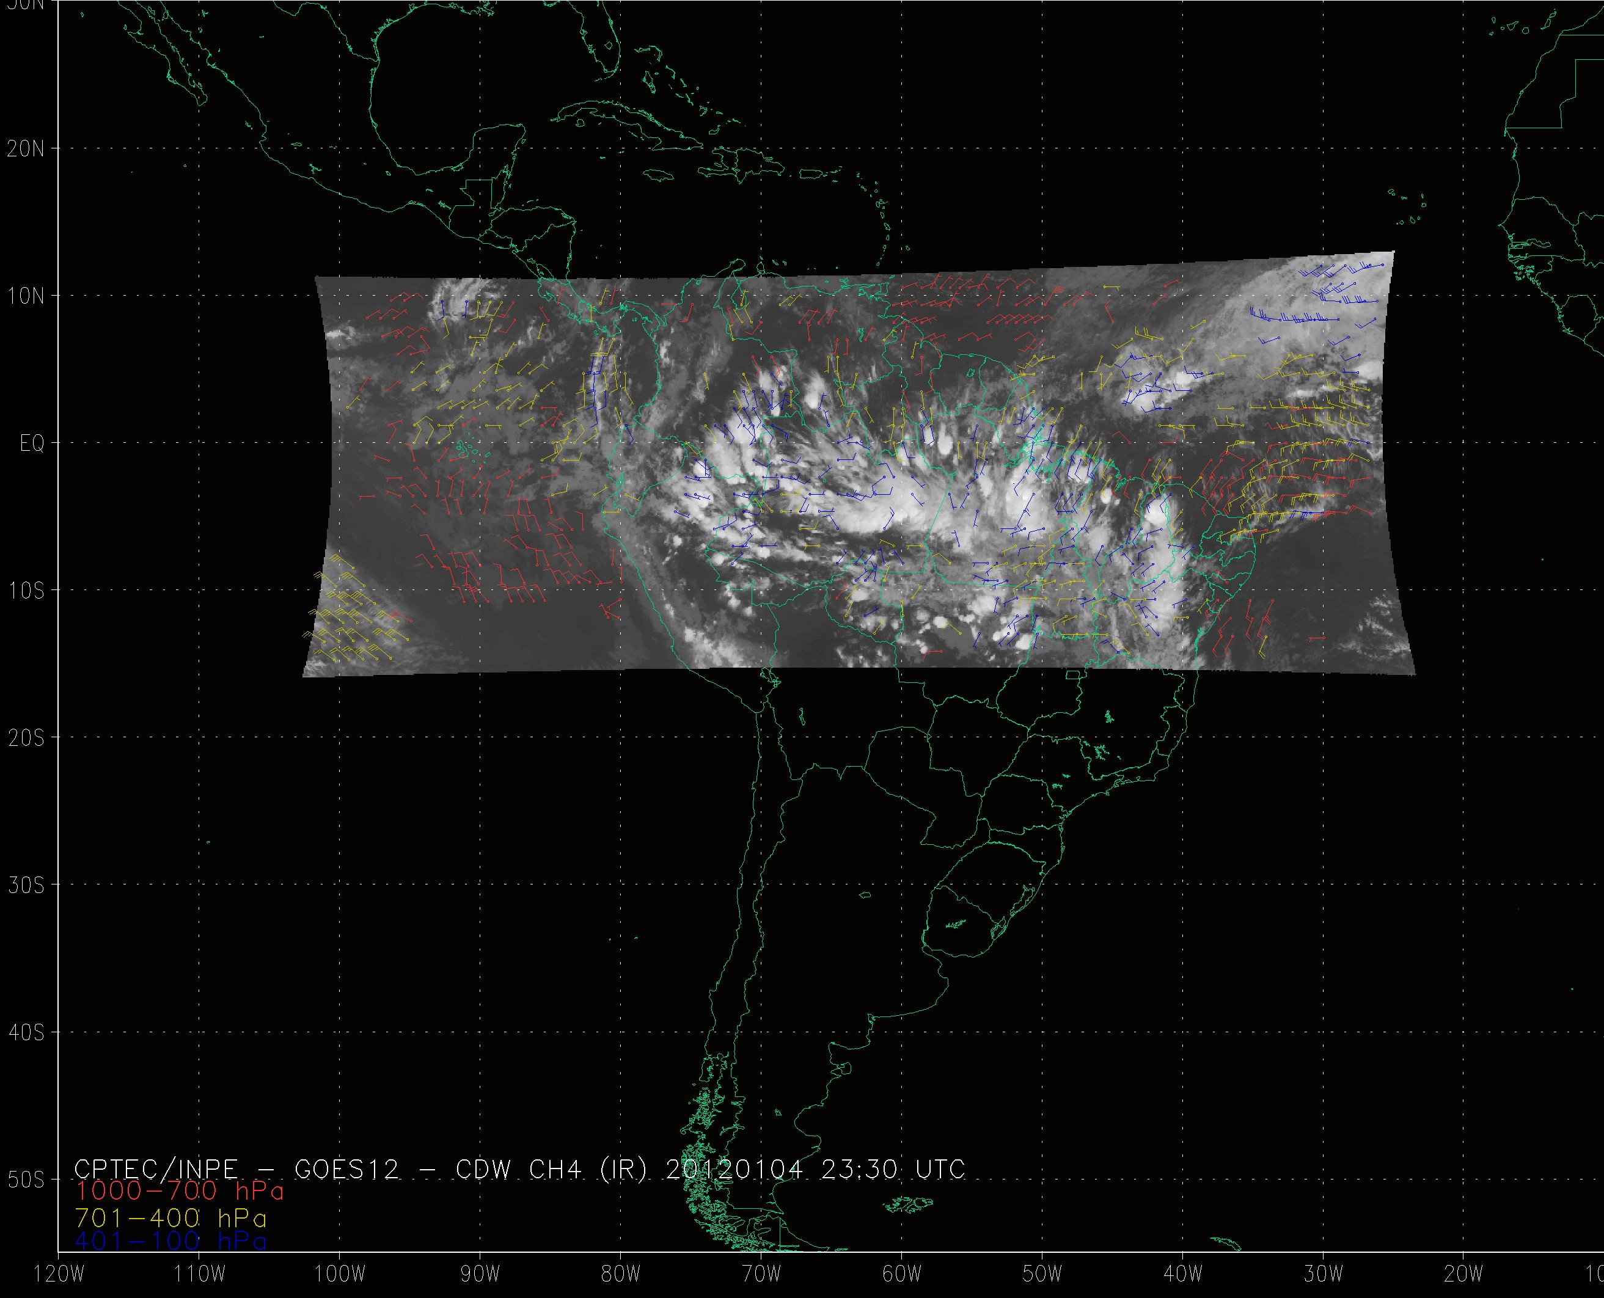Click the red 1000-700 hPa legend label
1604x1298 pixels.
click(178, 1190)
